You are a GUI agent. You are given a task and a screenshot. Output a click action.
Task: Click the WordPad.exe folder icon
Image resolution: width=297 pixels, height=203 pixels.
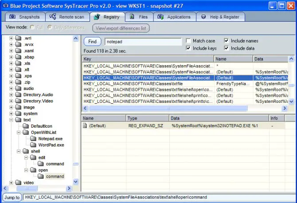pos(33,144)
